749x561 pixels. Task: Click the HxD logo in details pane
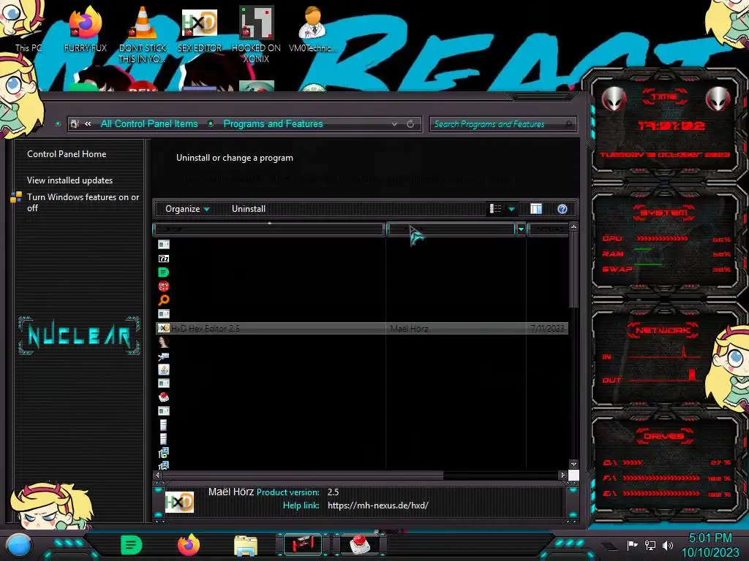click(x=180, y=502)
